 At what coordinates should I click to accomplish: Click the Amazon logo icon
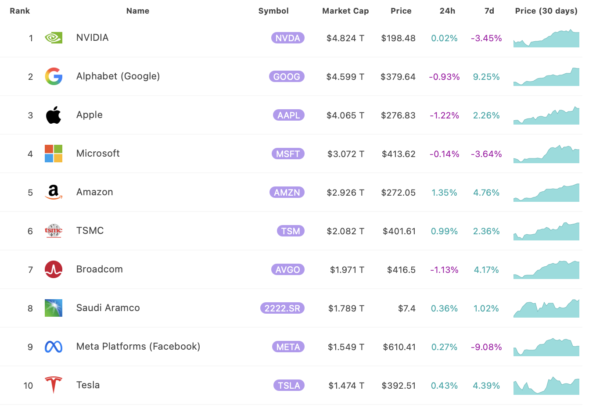[54, 192]
